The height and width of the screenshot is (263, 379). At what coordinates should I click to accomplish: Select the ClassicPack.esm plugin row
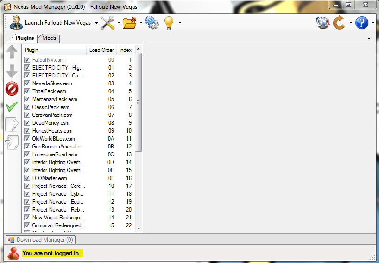pos(78,107)
